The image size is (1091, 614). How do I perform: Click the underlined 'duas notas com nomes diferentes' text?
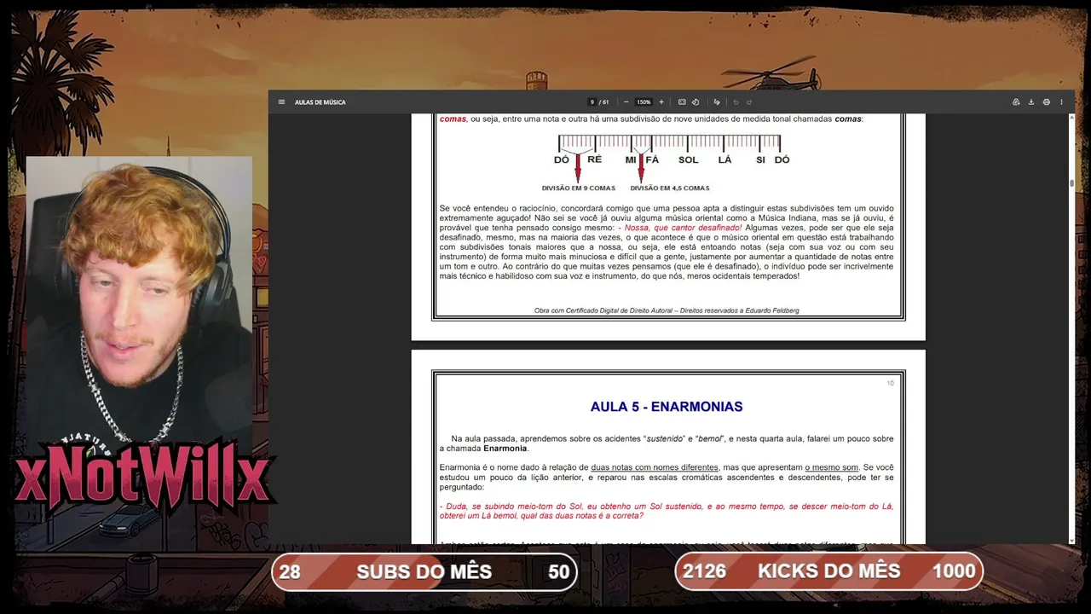tap(655, 467)
